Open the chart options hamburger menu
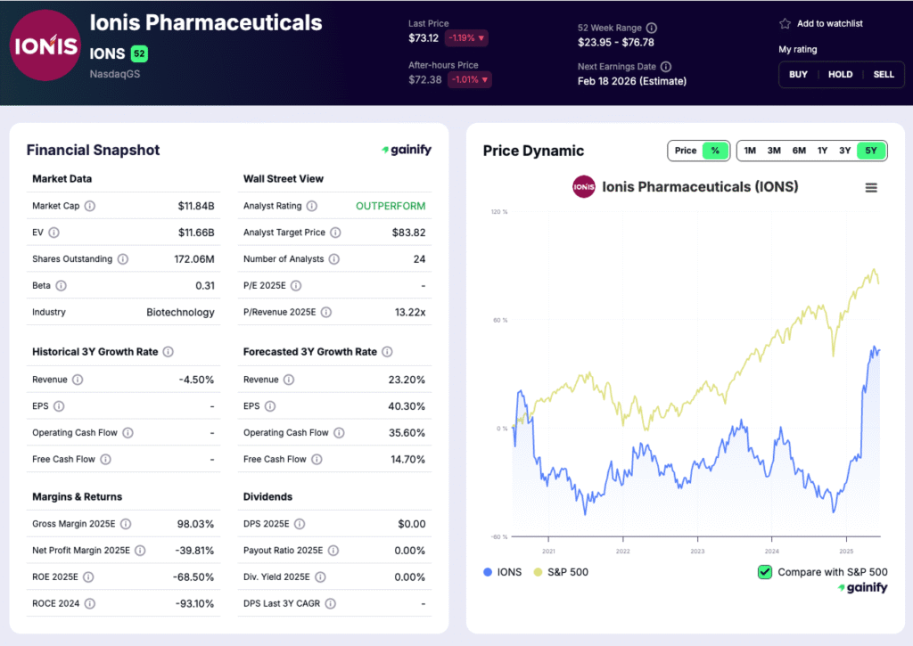The width and height of the screenshot is (913, 646). click(871, 187)
